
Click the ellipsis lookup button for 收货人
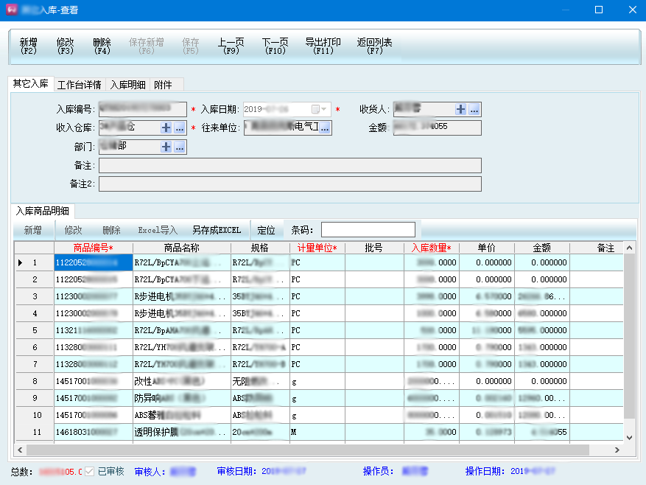[474, 109]
